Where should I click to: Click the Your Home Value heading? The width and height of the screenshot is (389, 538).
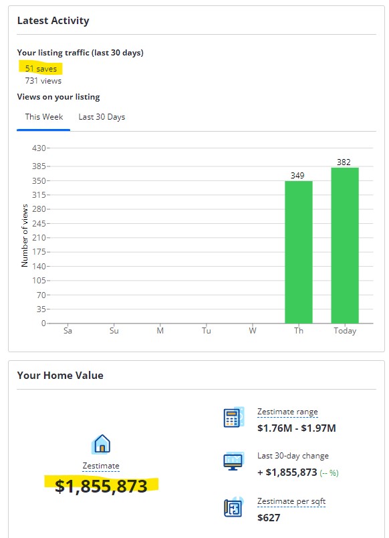click(x=60, y=376)
